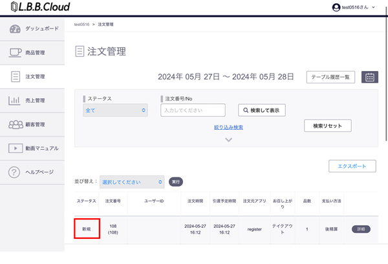Viewport: 388px width, 264px height.
Task: Click the 注文番号/No input field
Action: pyautogui.click(x=193, y=110)
